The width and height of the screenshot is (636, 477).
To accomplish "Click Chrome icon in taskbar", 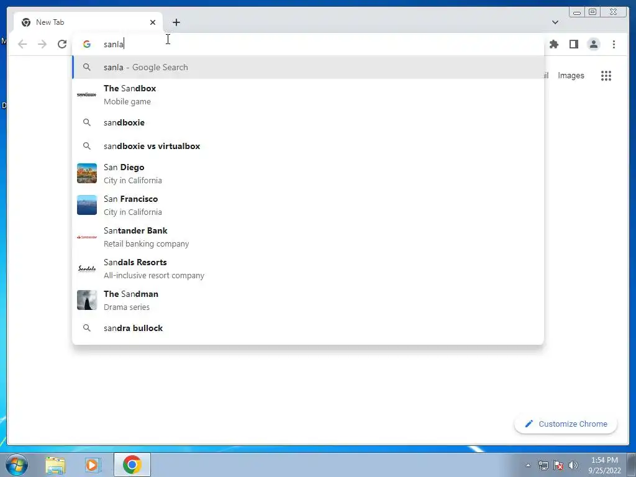I will [132, 465].
